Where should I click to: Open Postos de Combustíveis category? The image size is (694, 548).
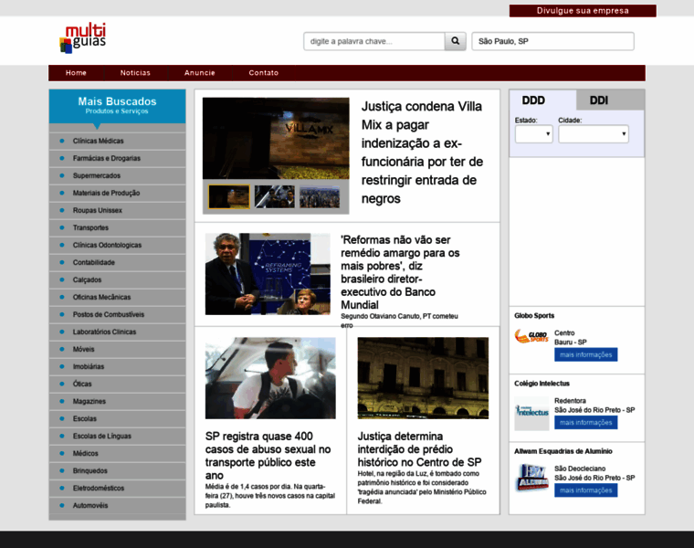117,314
